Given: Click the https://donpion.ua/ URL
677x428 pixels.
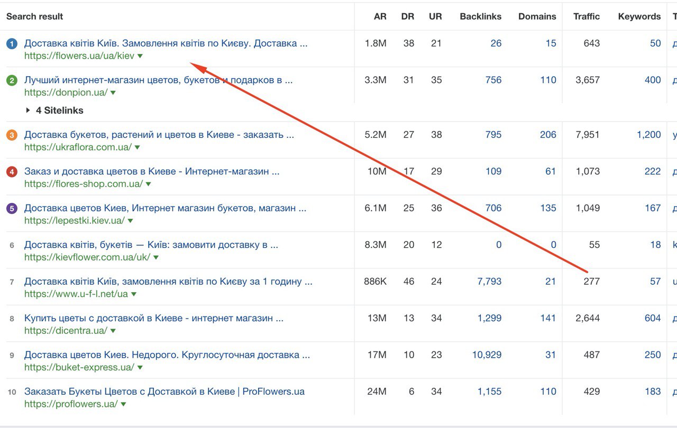Looking at the screenshot, I should coord(66,93).
